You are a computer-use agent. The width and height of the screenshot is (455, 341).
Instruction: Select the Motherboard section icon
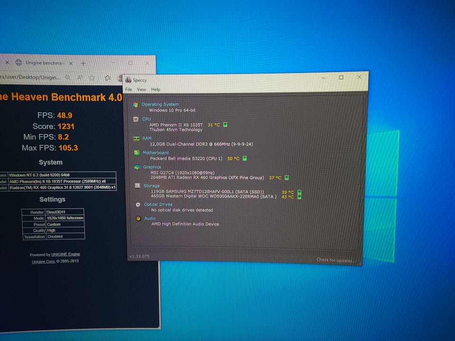(136, 153)
